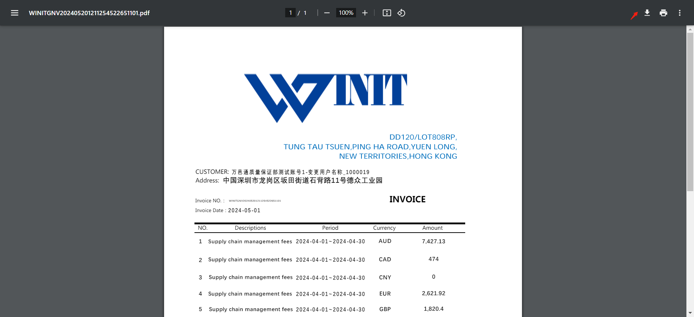Click the customer name ending _1000019
The width and height of the screenshot is (694, 317).
point(300,172)
